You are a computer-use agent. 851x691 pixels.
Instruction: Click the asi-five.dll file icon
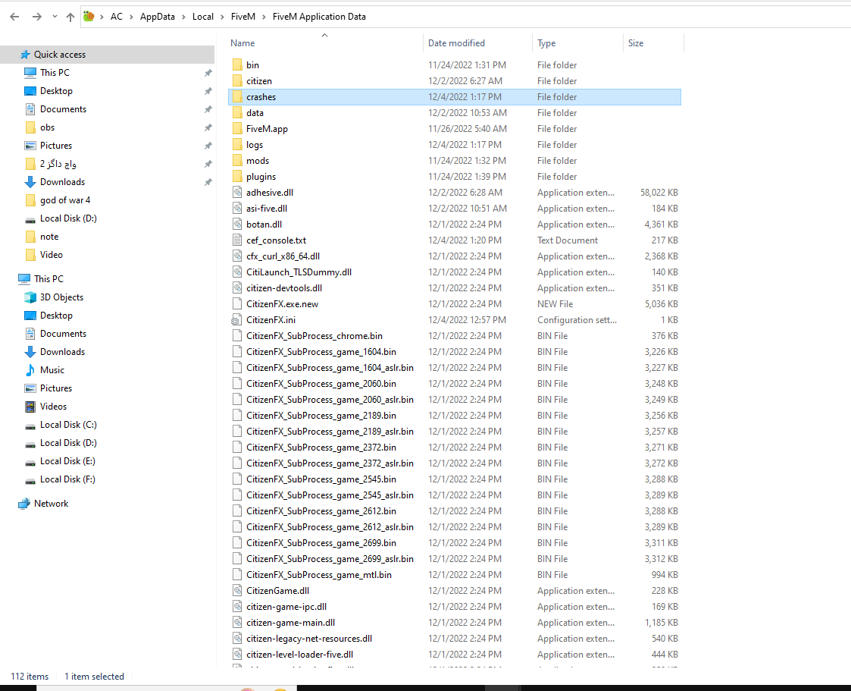tap(237, 208)
